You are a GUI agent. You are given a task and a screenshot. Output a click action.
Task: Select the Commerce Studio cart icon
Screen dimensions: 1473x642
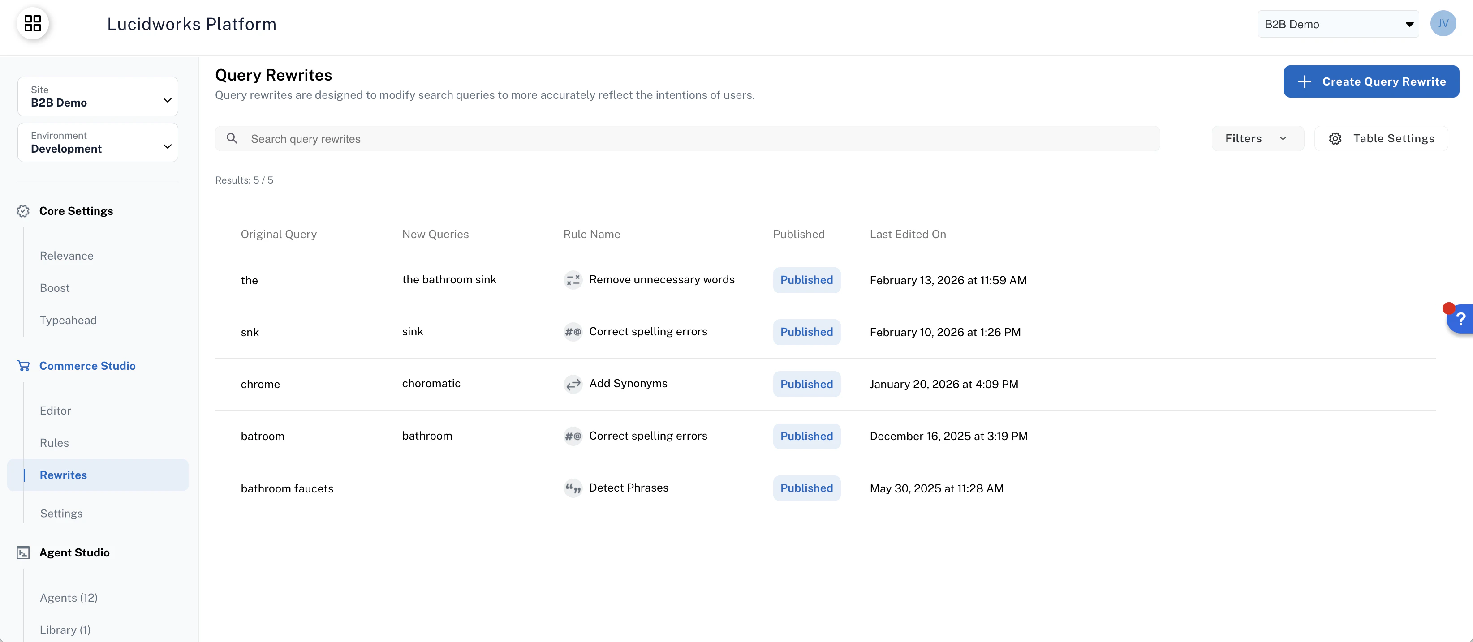pos(23,365)
